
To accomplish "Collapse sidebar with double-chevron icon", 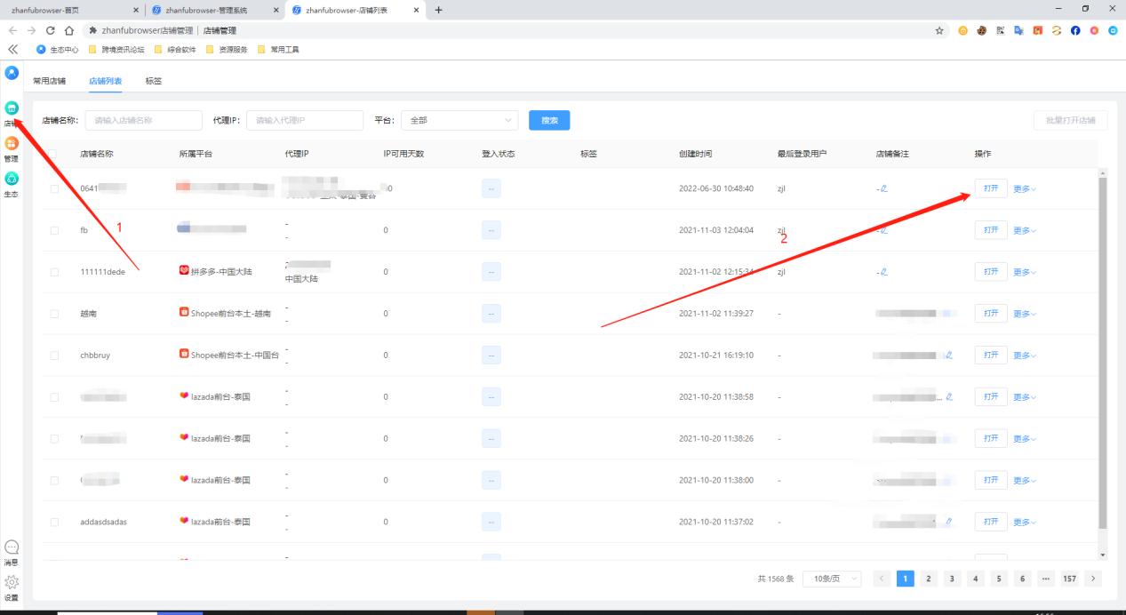I will pos(12,49).
